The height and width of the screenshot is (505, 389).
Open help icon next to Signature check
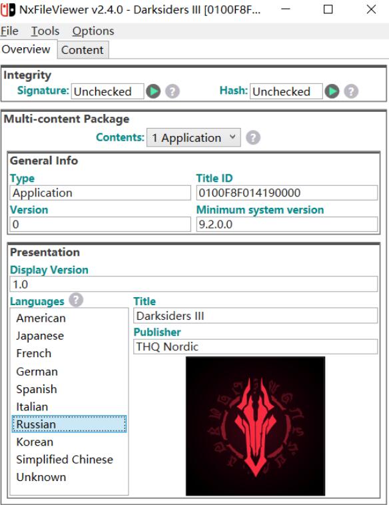click(173, 91)
